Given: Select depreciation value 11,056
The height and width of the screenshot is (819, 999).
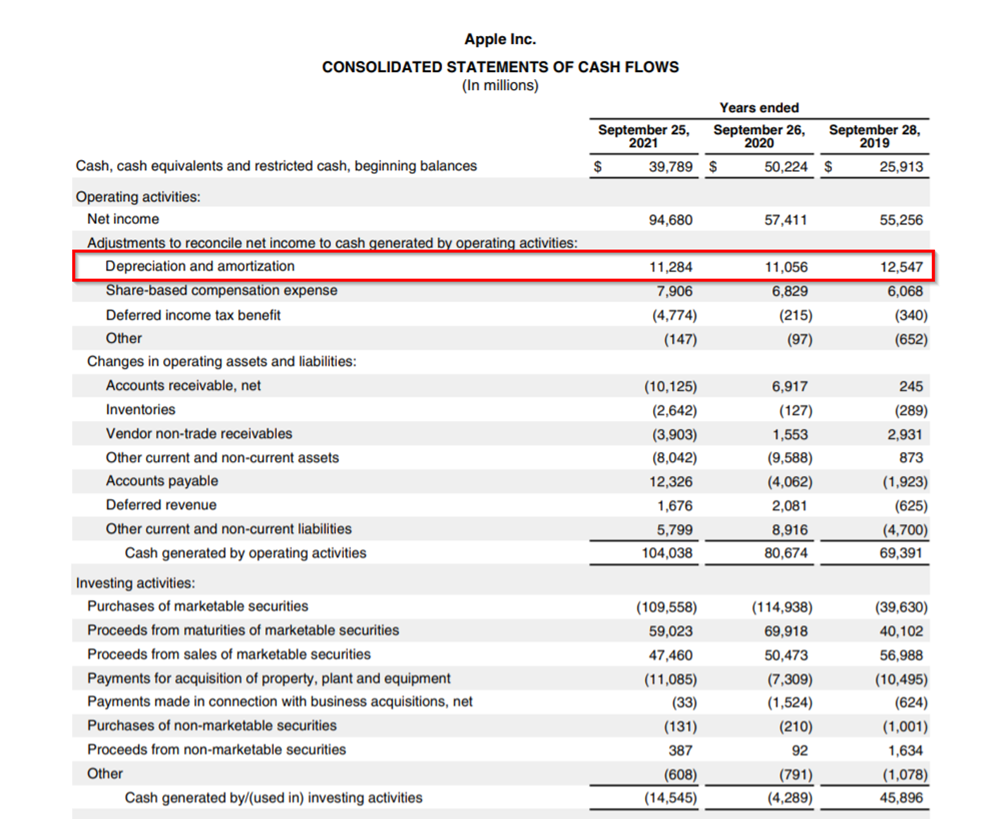Looking at the screenshot, I should pyautogui.click(x=786, y=267).
